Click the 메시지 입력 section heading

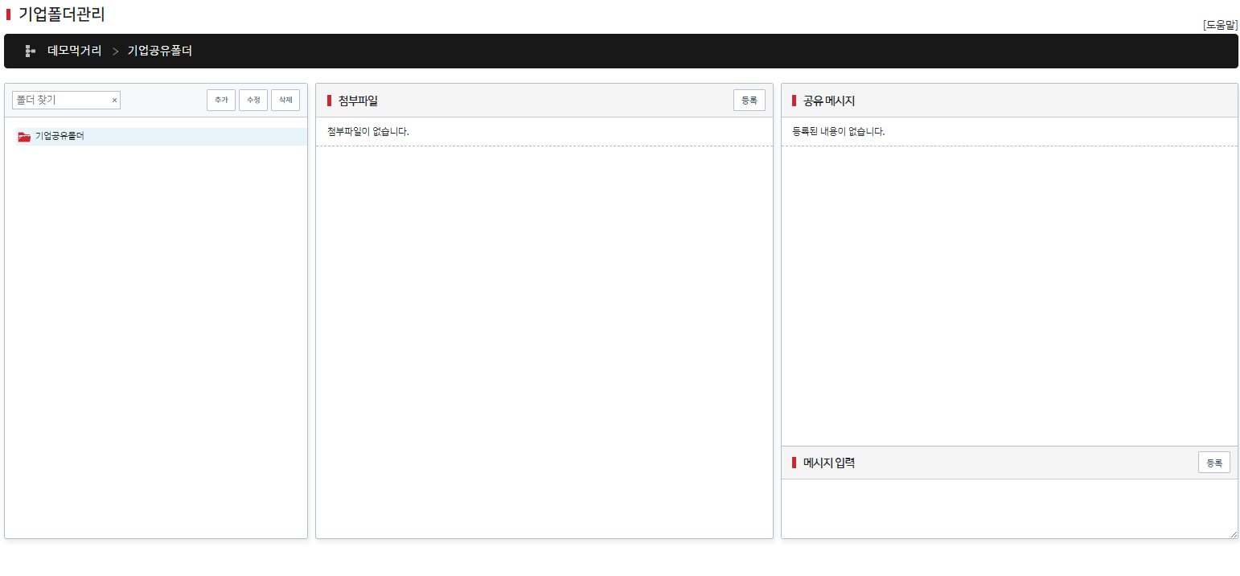coord(828,463)
